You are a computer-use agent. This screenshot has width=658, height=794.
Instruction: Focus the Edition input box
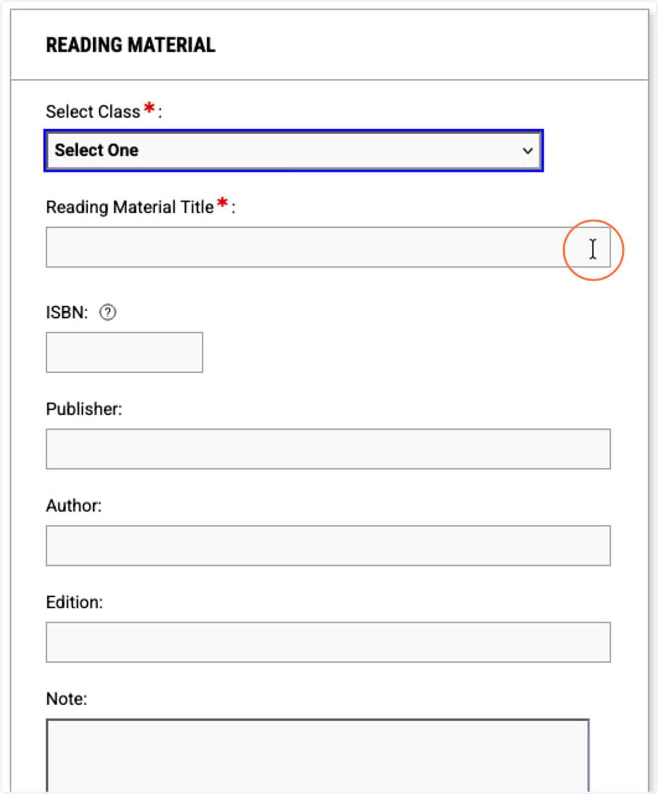pyautogui.click(x=328, y=642)
